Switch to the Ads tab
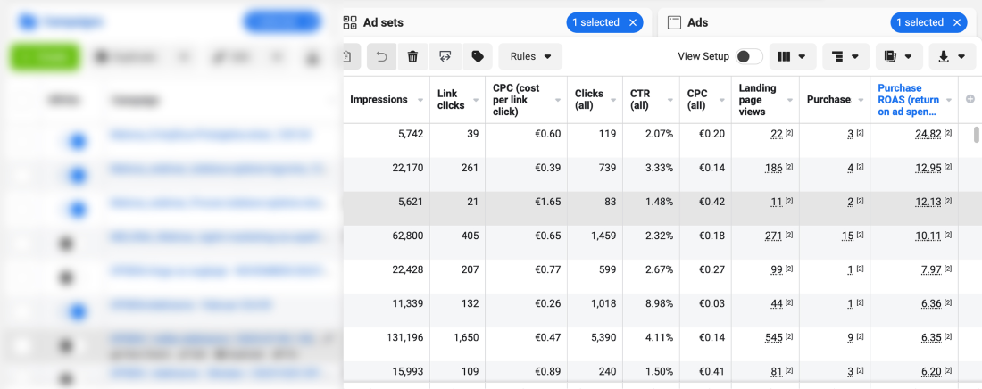Viewport: 982px width, 389px height. click(697, 22)
